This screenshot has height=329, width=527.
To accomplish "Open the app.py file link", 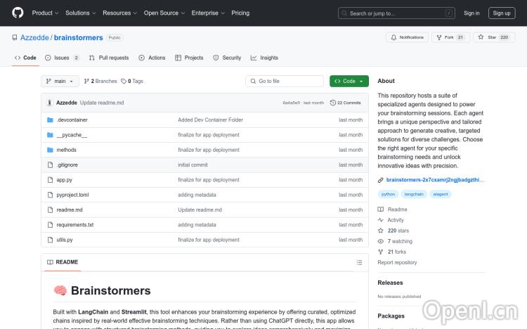I will 65,180.
